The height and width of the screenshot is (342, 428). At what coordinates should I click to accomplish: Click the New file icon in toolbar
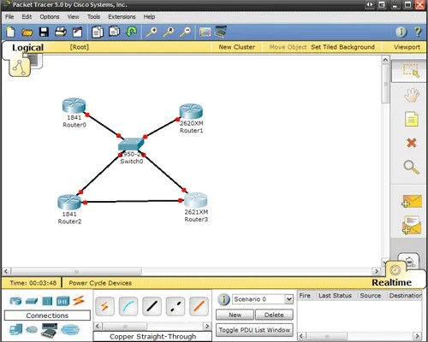point(10,32)
